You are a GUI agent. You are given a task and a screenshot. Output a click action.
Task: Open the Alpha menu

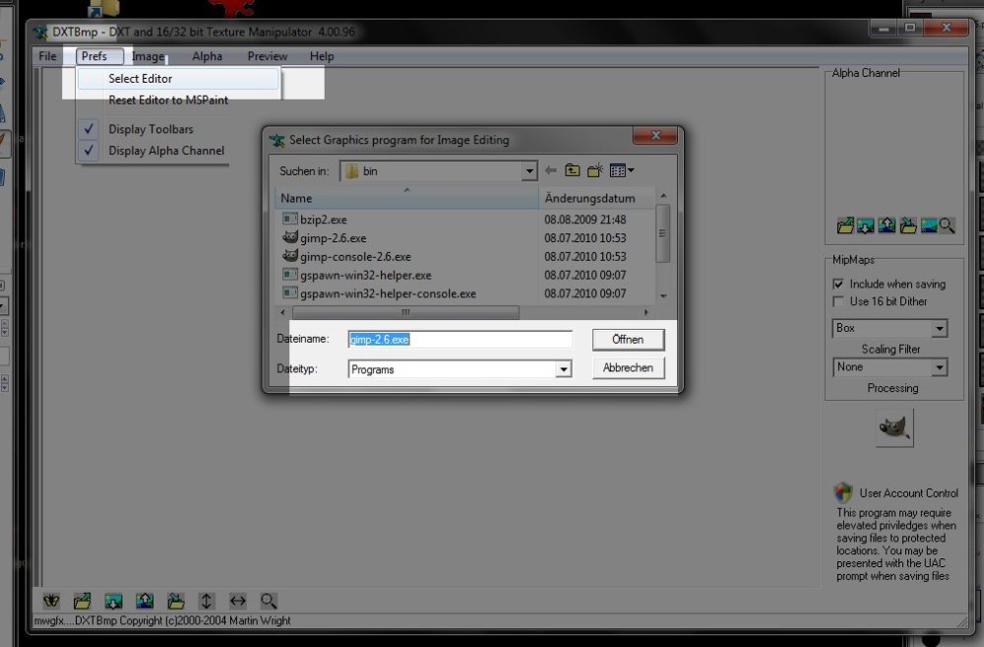click(x=207, y=56)
